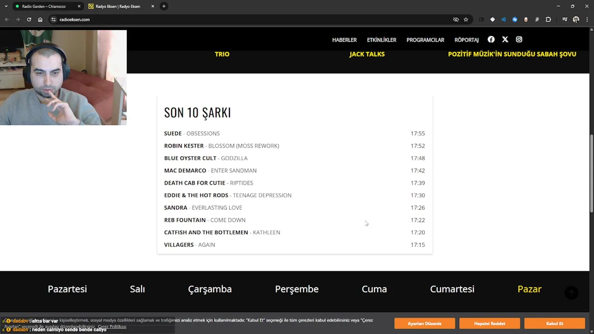Open Radyo Eksen's Instagram icon
594x334 pixels.
pos(519,39)
